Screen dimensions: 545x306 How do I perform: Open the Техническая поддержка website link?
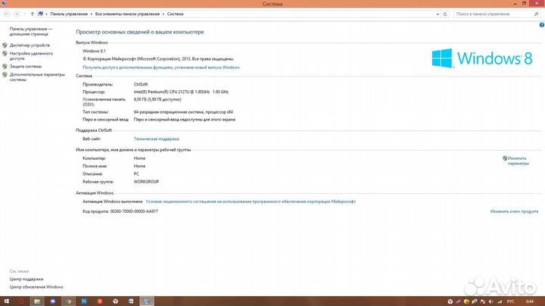point(156,139)
